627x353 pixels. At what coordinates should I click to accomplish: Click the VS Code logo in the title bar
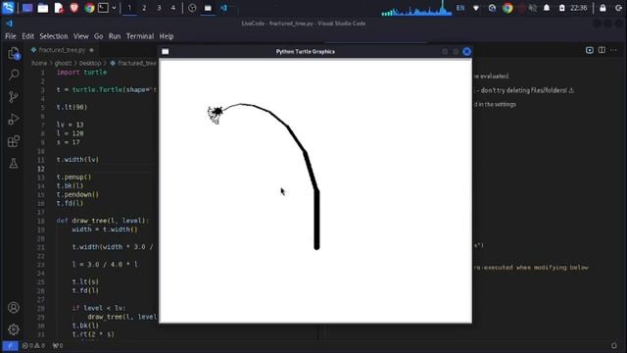(x=10, y=24)
